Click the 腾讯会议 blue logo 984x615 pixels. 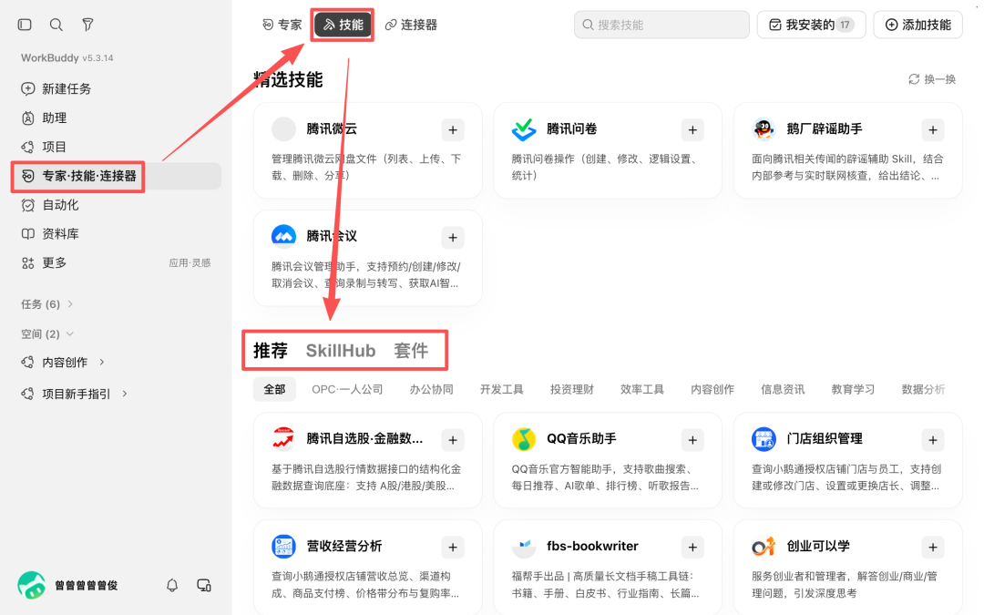(x=283, y=236)
